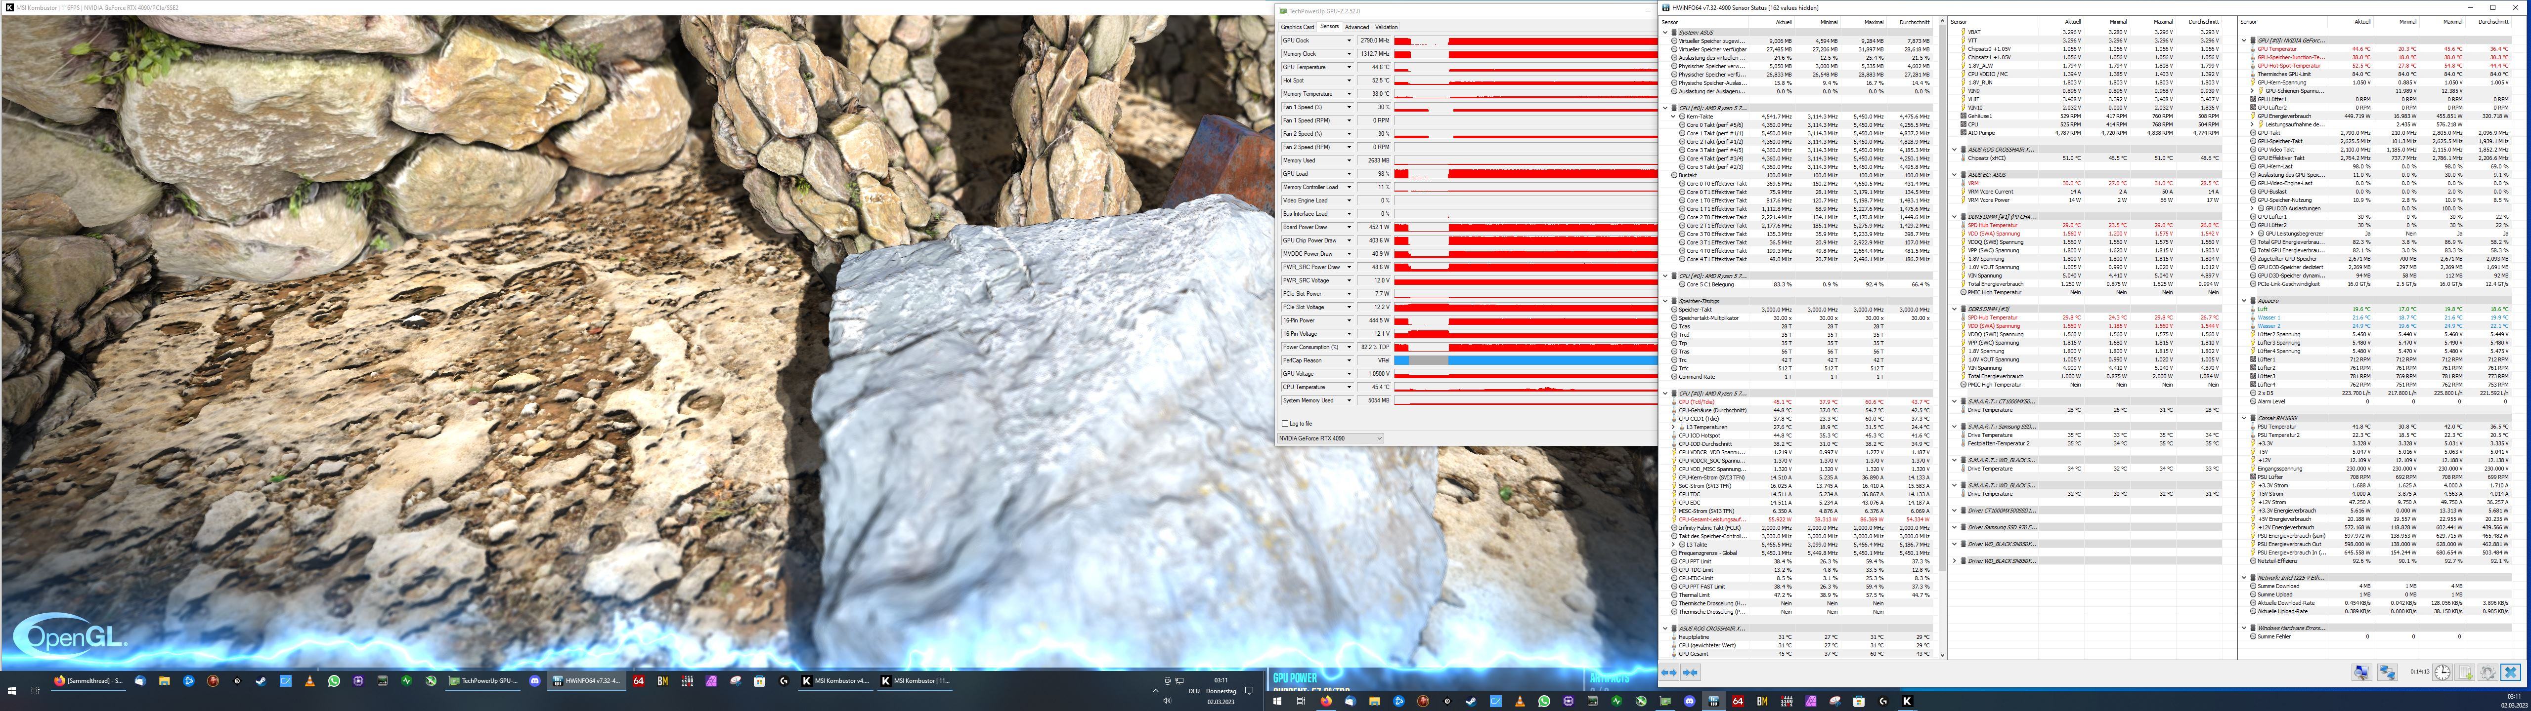Screen dimensions: 2531x711
Task: Open Advanced tab in GPU-Z
Action: click(x=1357, y=28)
